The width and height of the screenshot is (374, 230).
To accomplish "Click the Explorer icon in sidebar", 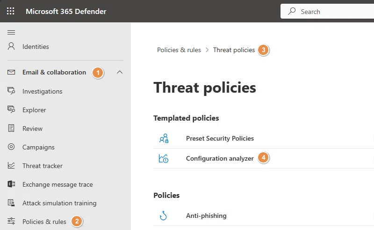I will tap(11, 109).
